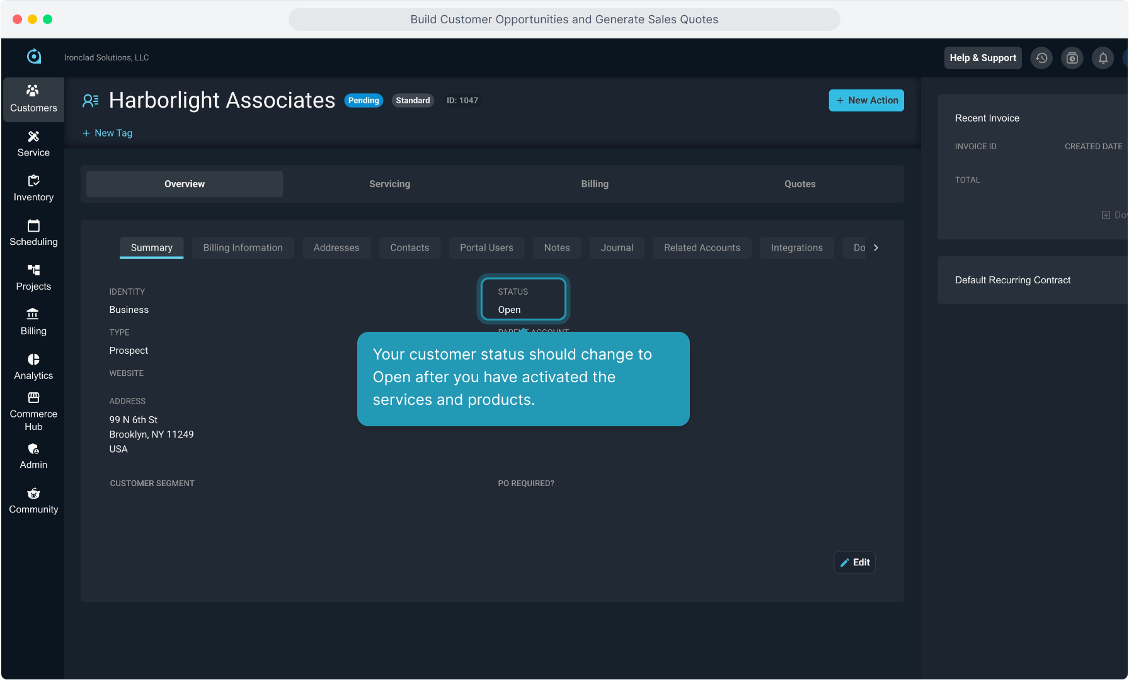The width and height of the screenshot is (1129, 680).
Task: Go to Service module icon
Action: [x=33, y=144]
